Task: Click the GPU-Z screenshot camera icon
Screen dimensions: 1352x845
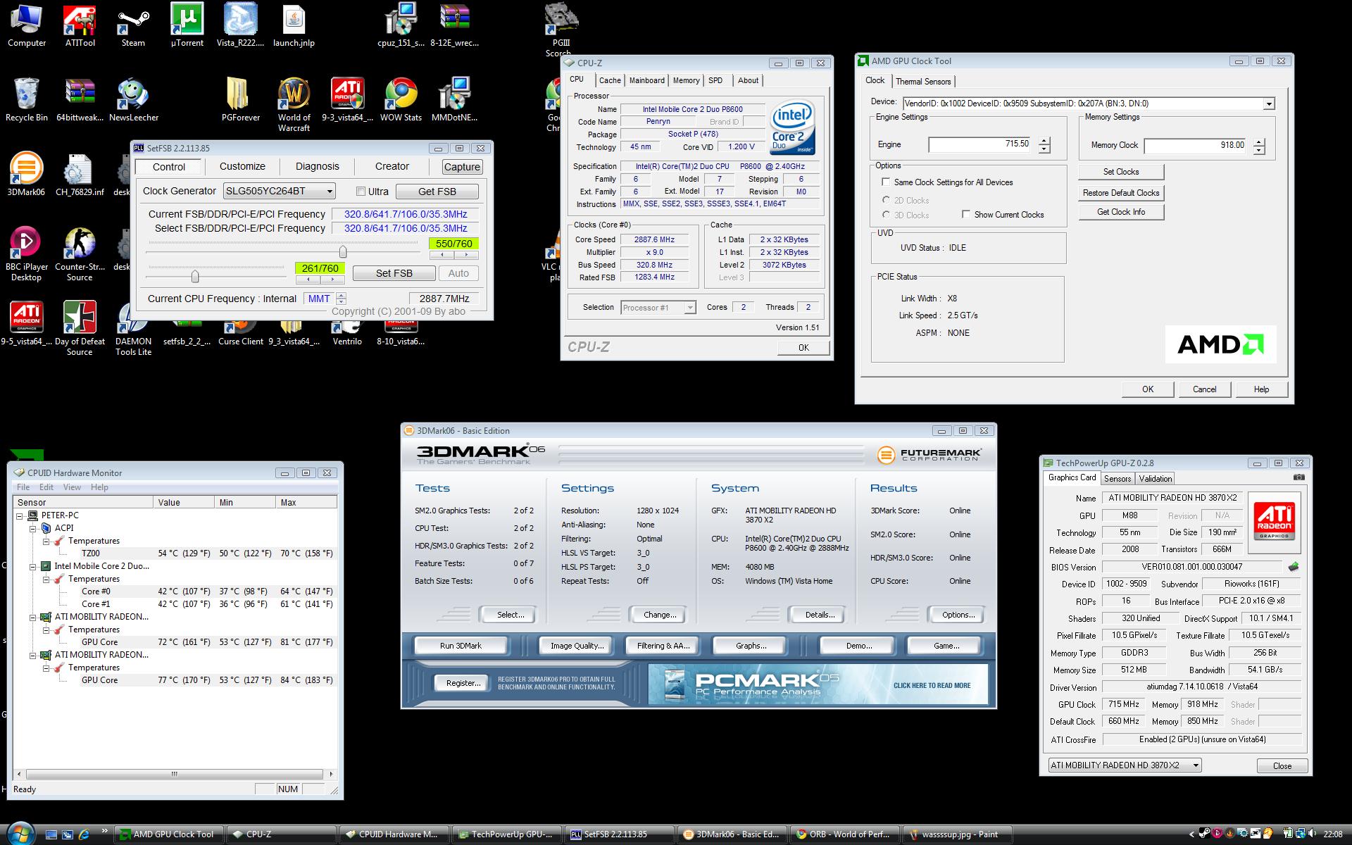Action: point(1298,477)
